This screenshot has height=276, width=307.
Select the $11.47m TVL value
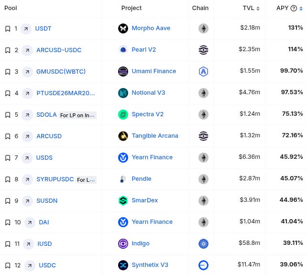(x=249, y=265)
